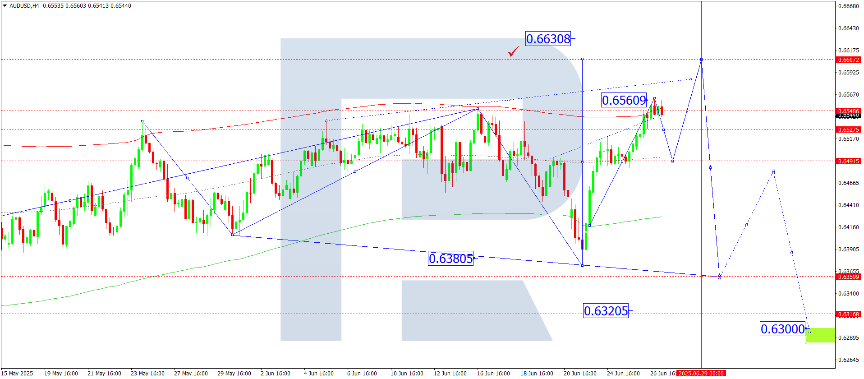The height and width of the screenshot is (379, 864).
Task: Click the 0.63400 price scale tick
Action: [848, 293]
